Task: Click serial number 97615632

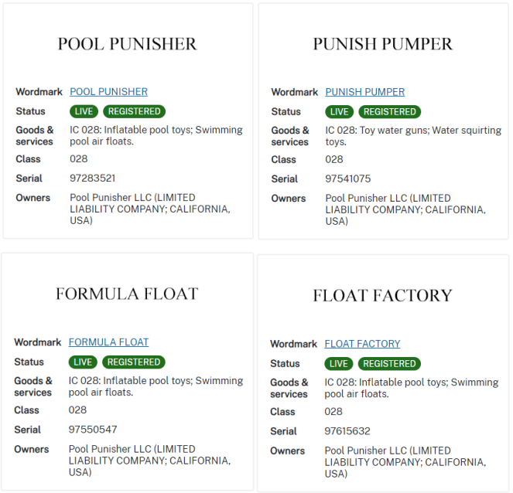Action: [347, 431]
